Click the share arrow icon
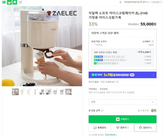 20,2
